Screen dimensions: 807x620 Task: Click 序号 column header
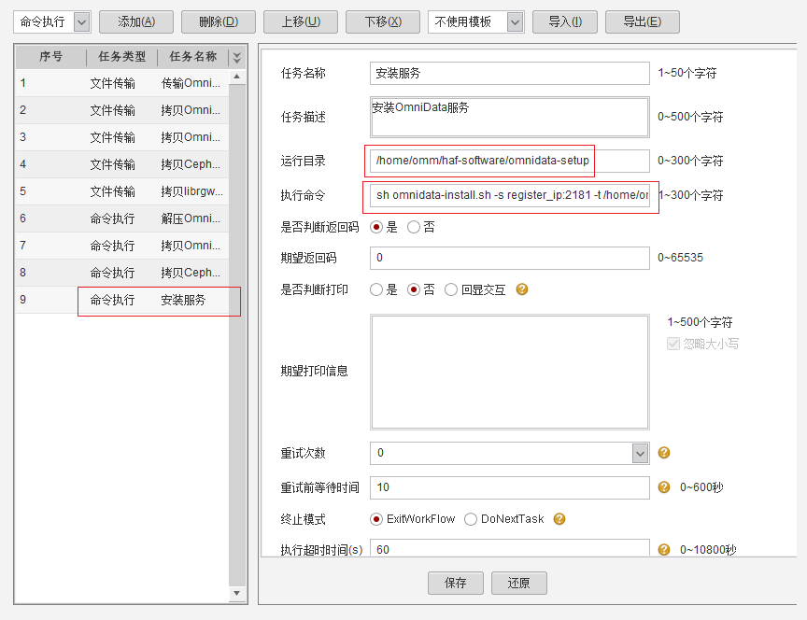click(x=51, y=57)
